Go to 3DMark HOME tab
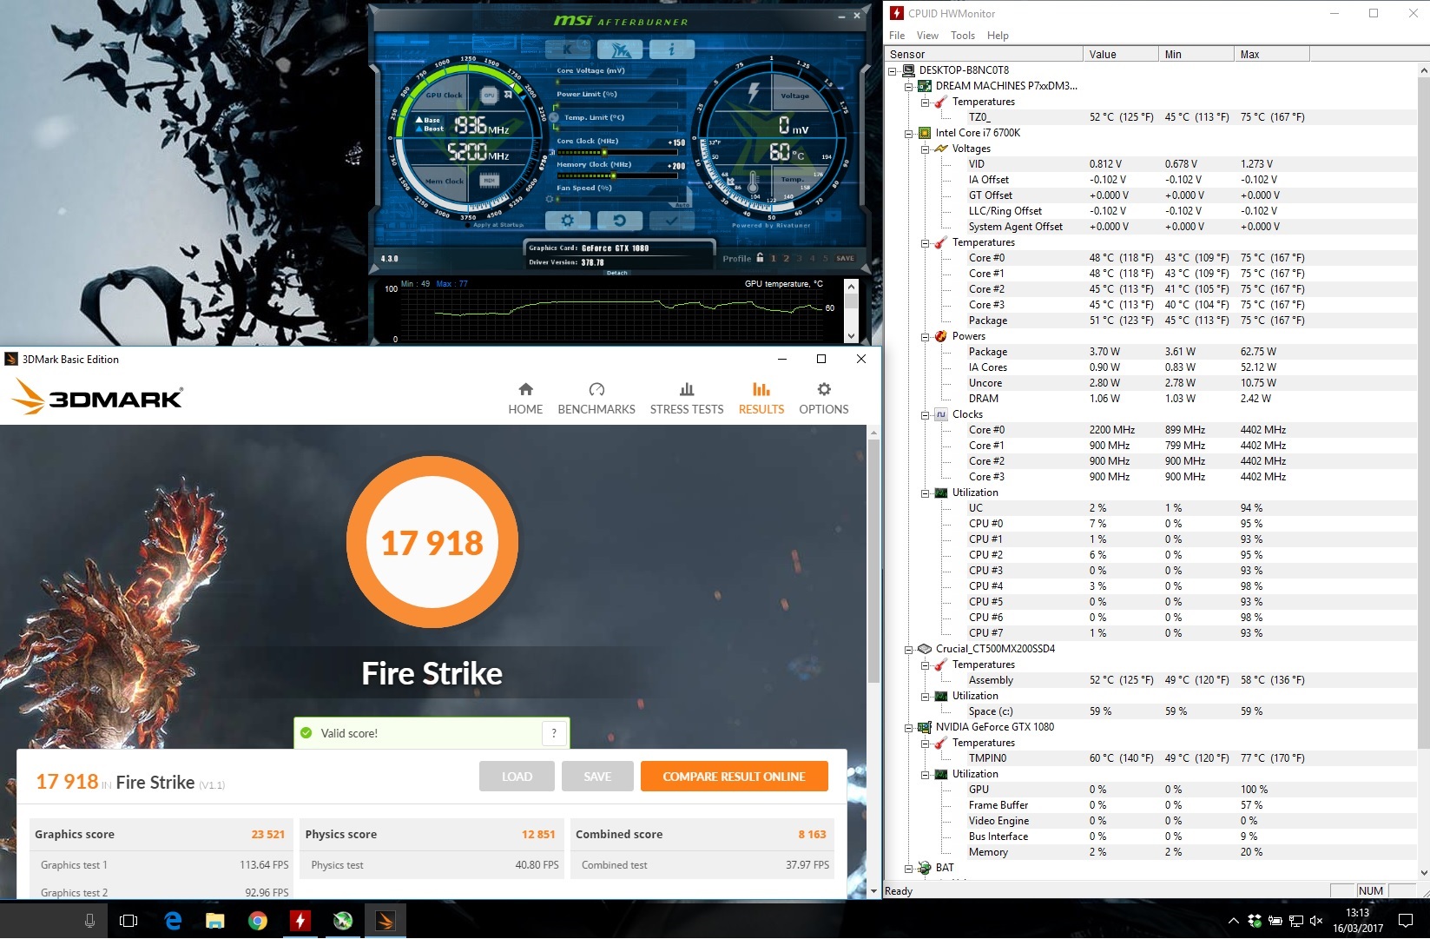 tap(525, 399)
